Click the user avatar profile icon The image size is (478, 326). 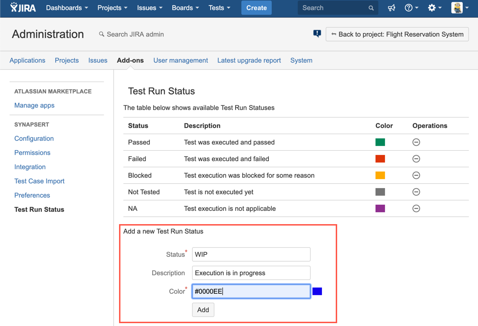(457, 8)
